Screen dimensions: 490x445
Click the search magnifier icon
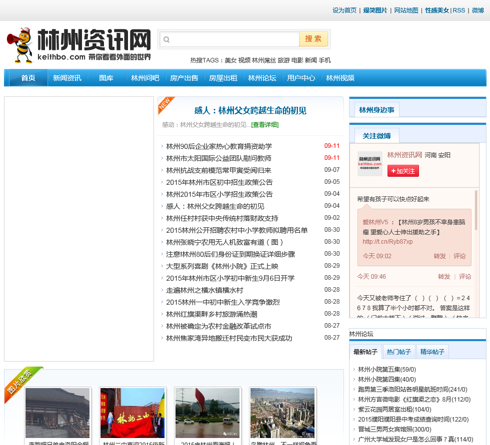click(x=166, y=39)
